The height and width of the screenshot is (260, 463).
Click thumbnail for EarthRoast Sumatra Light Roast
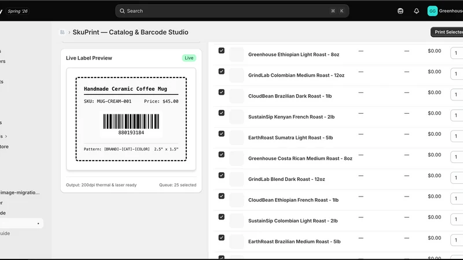click(x=237, y=138)
